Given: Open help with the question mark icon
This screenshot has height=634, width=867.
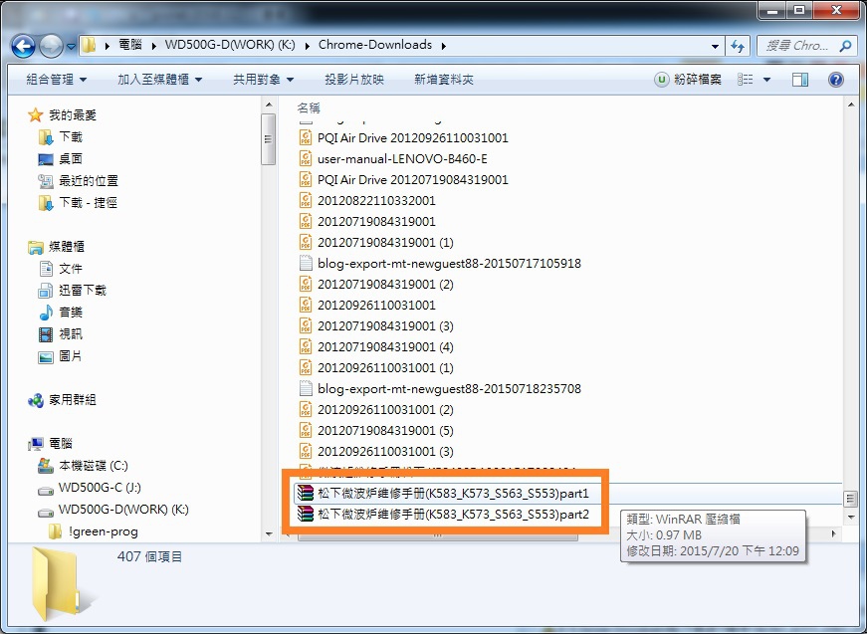Looking at the screenshot, I should point(835,80).
